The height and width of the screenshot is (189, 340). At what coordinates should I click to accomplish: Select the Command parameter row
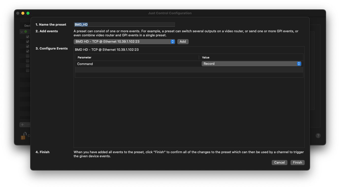pos(189,64)
